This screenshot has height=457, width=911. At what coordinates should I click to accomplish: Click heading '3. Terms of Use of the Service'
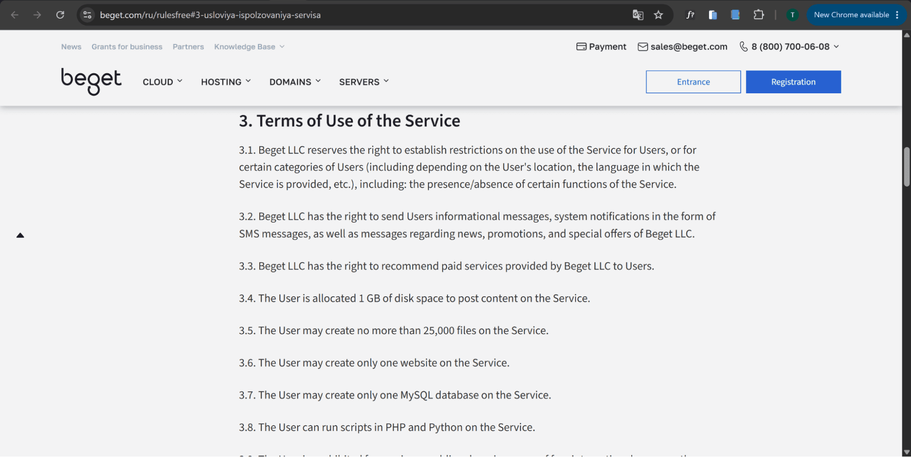point(350,121)
